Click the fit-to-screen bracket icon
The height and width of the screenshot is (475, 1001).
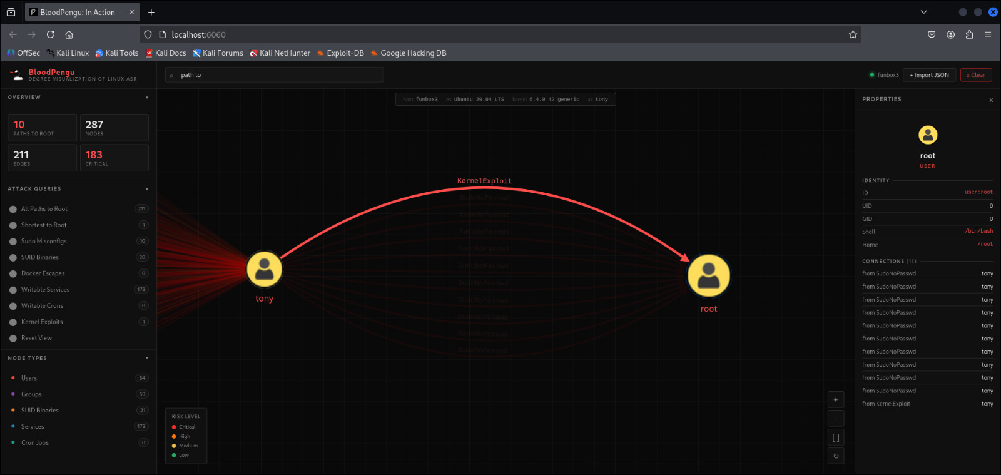point(836,437)
